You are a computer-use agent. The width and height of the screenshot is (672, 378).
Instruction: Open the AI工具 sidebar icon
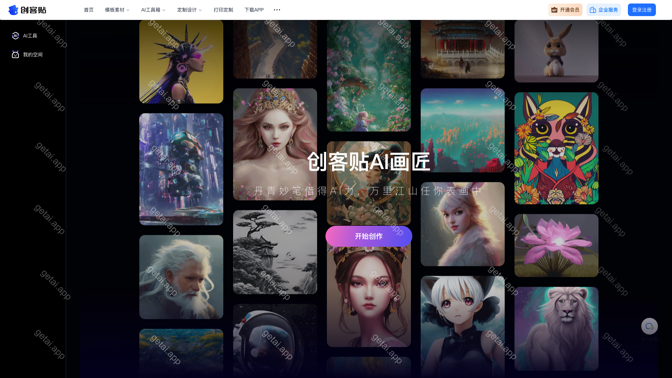point(15,36)
